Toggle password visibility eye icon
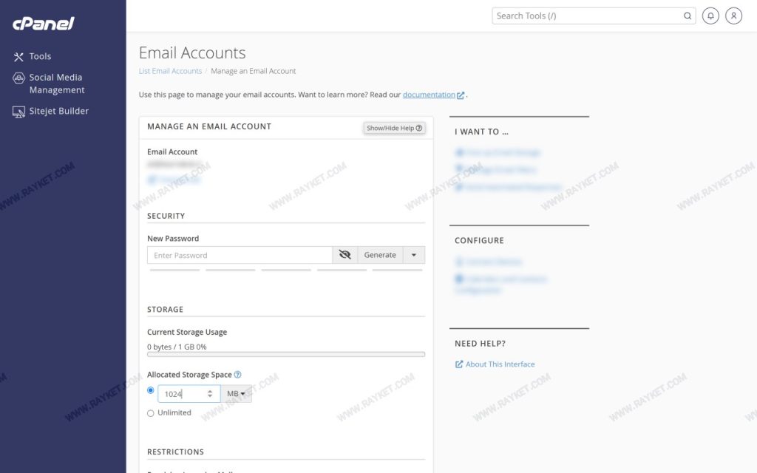The width and height of the screenshot is (757, 473). [344, 255]
